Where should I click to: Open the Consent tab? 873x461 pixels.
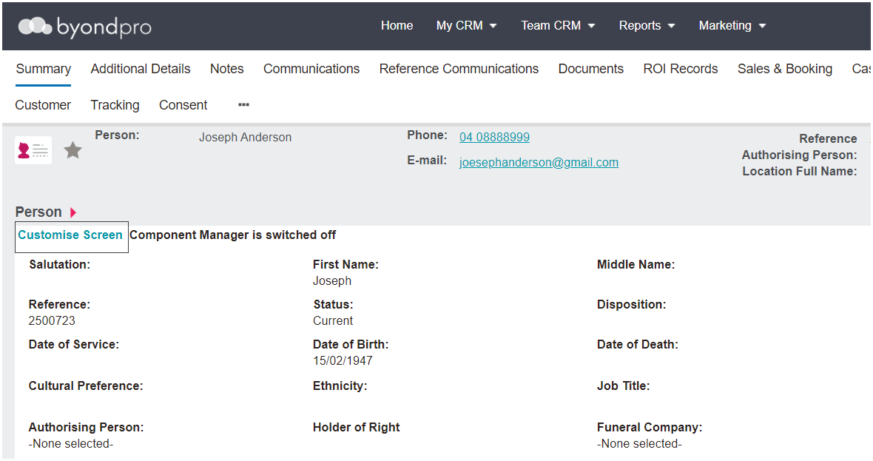(x=183, y=105)
